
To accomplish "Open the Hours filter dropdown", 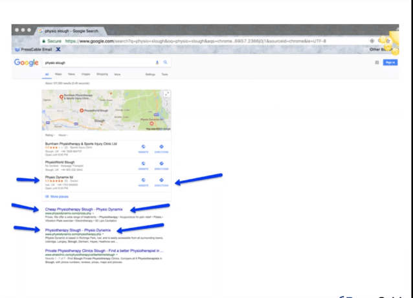I will [61, 135].
